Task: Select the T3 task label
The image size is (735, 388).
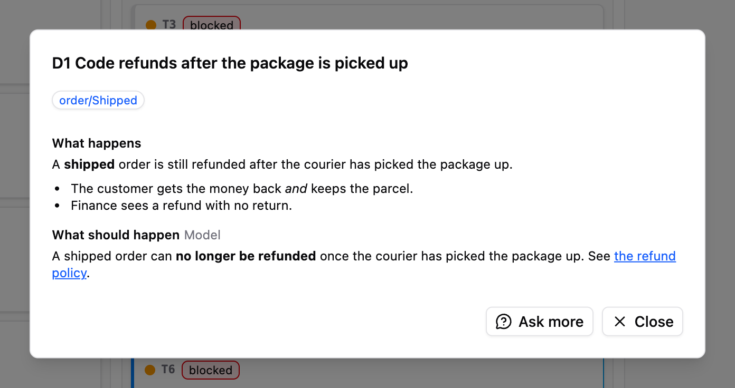Action: 169,24
